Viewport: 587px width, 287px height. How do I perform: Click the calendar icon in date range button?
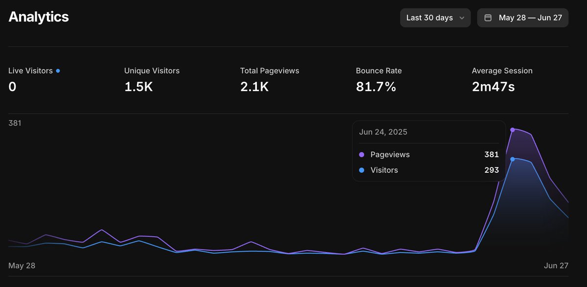[x=488, y=18]
